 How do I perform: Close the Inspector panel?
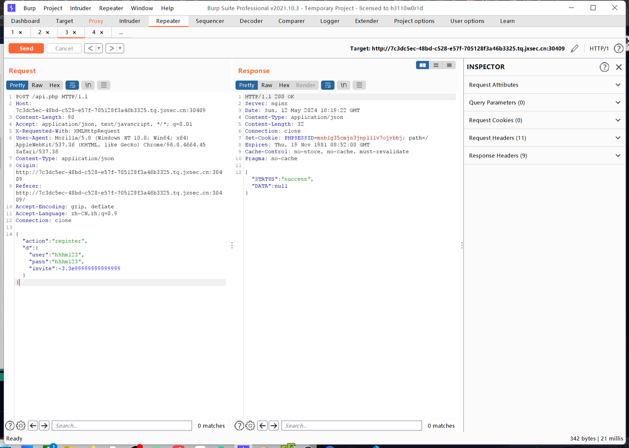[619, 67]
